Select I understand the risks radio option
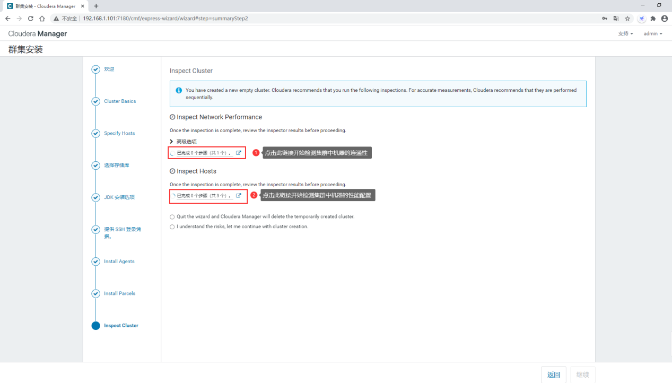This screenshot has width=672, height=383. [172, 227]
